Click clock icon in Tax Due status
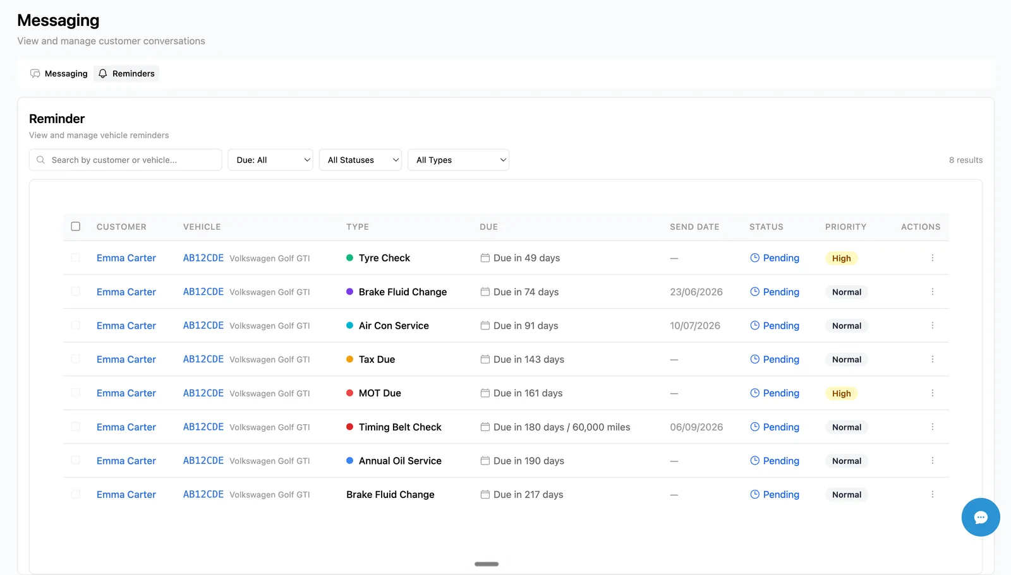Image resolution: width=1011 pixels, height=575 pixels. (x=754, y=359)
